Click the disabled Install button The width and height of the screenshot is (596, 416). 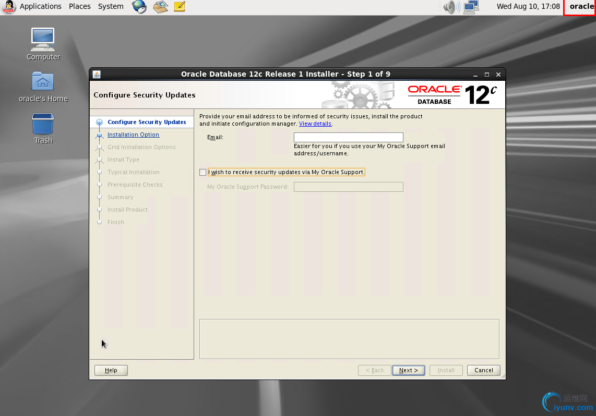tap(446, 370)
